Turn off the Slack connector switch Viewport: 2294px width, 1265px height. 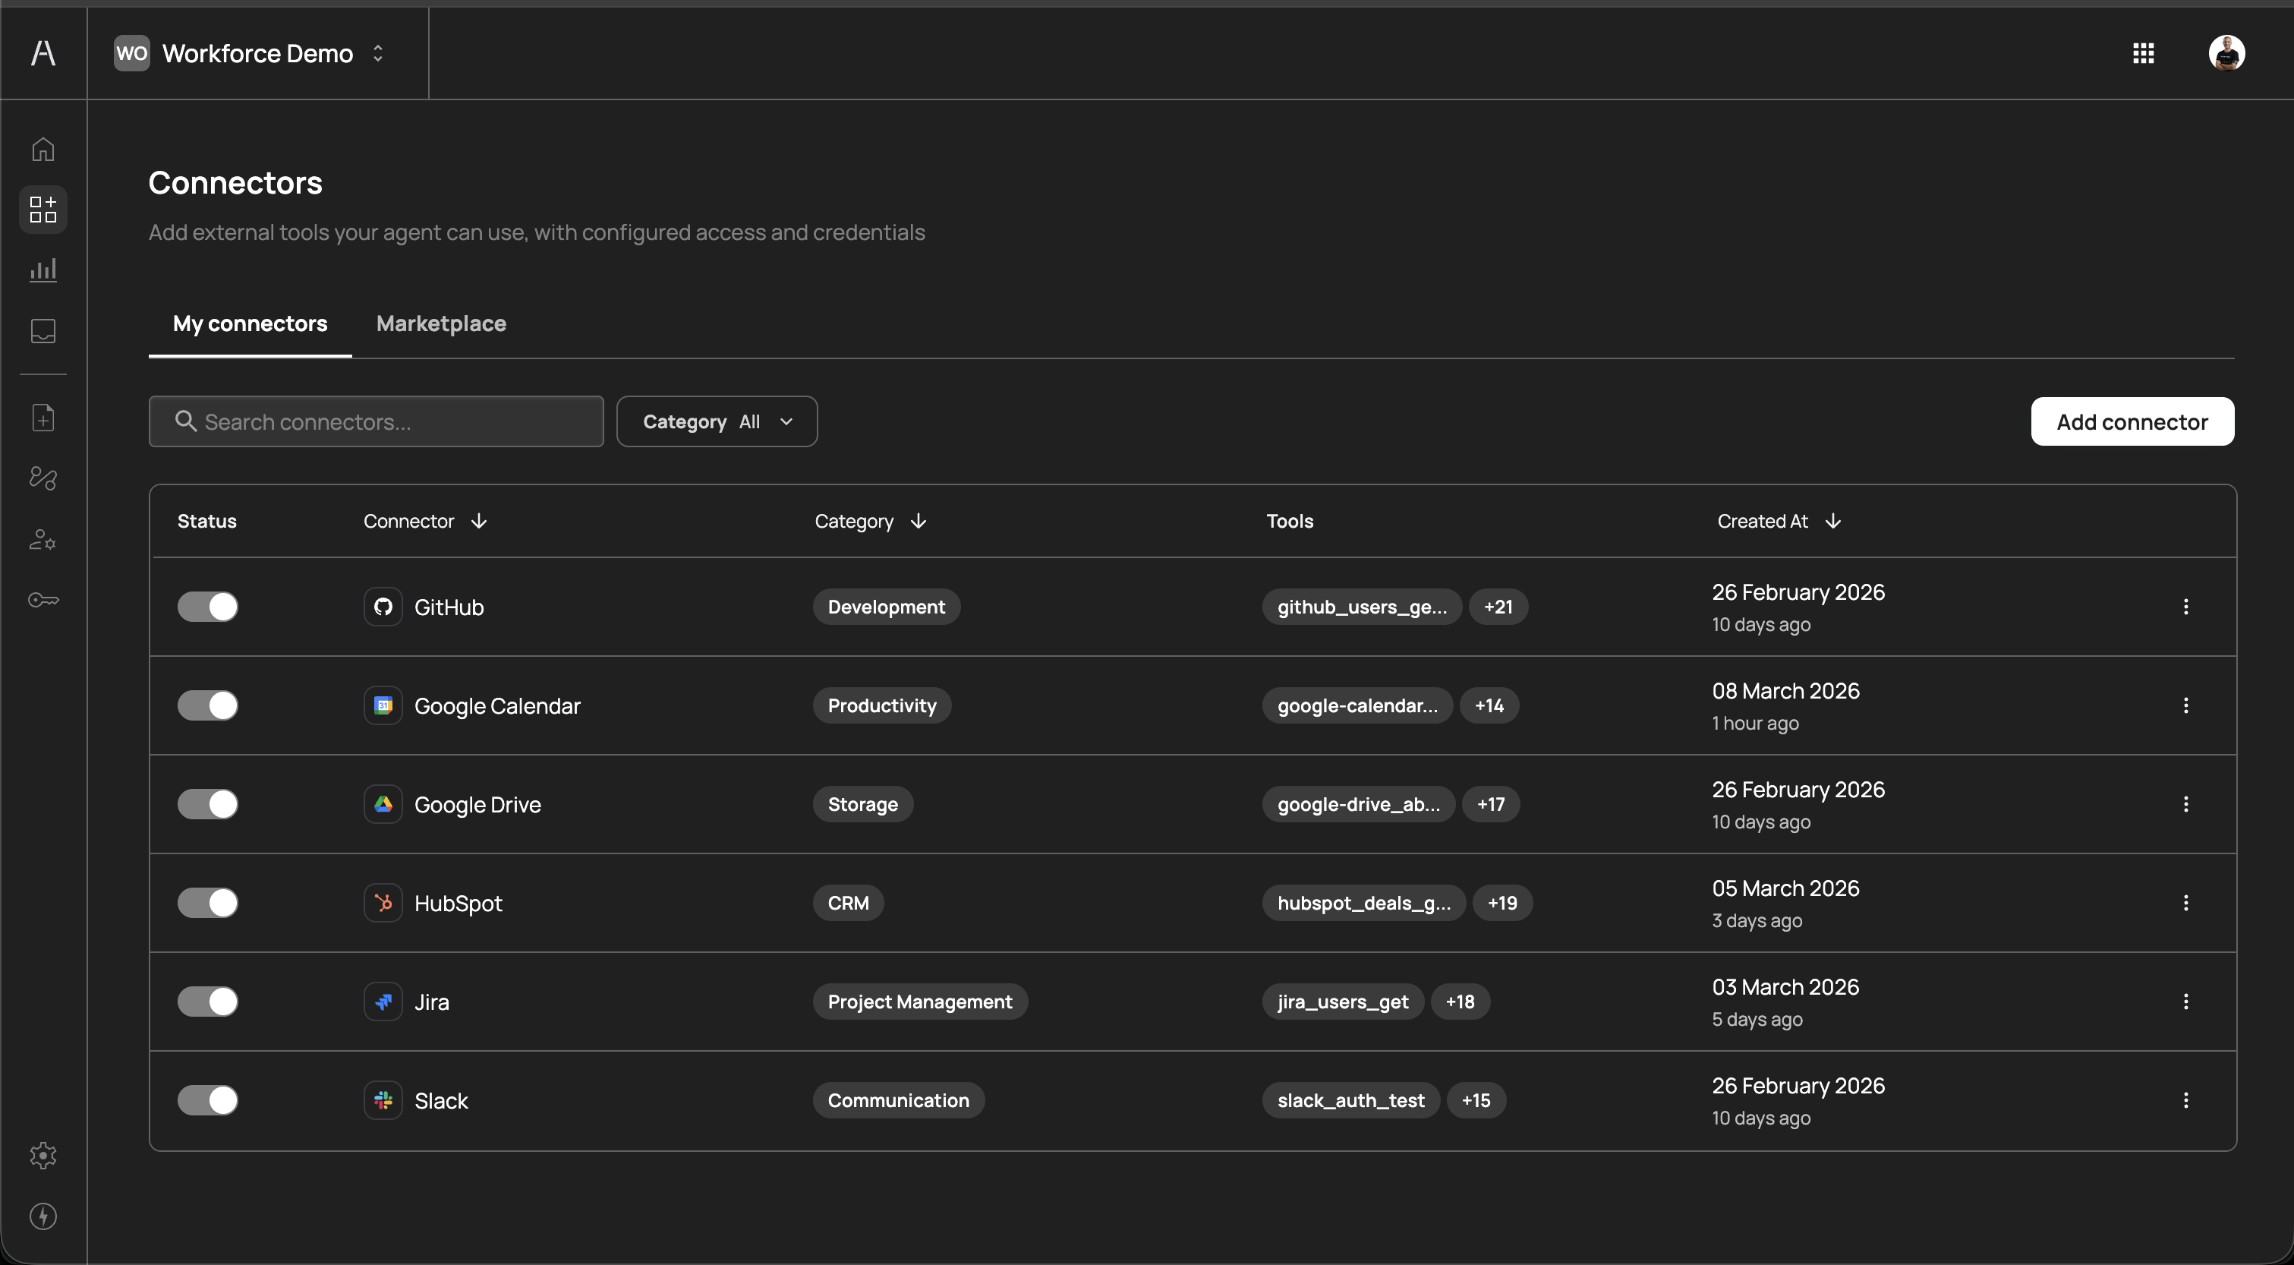point(207,1100)
